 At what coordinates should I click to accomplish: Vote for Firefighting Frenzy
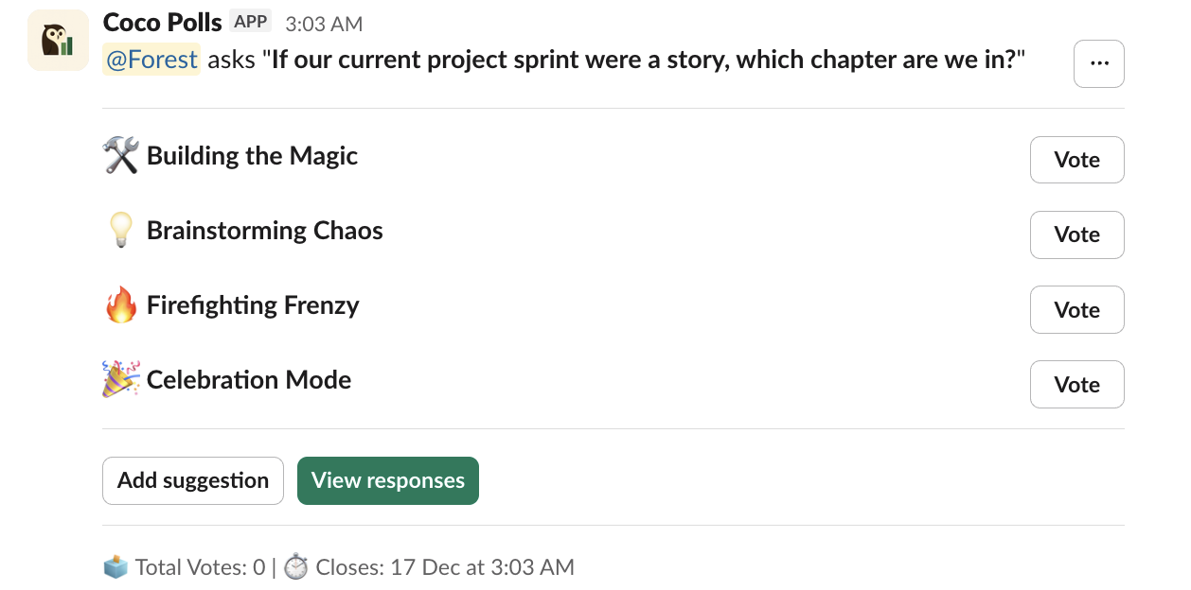(x=1076, y=310)
